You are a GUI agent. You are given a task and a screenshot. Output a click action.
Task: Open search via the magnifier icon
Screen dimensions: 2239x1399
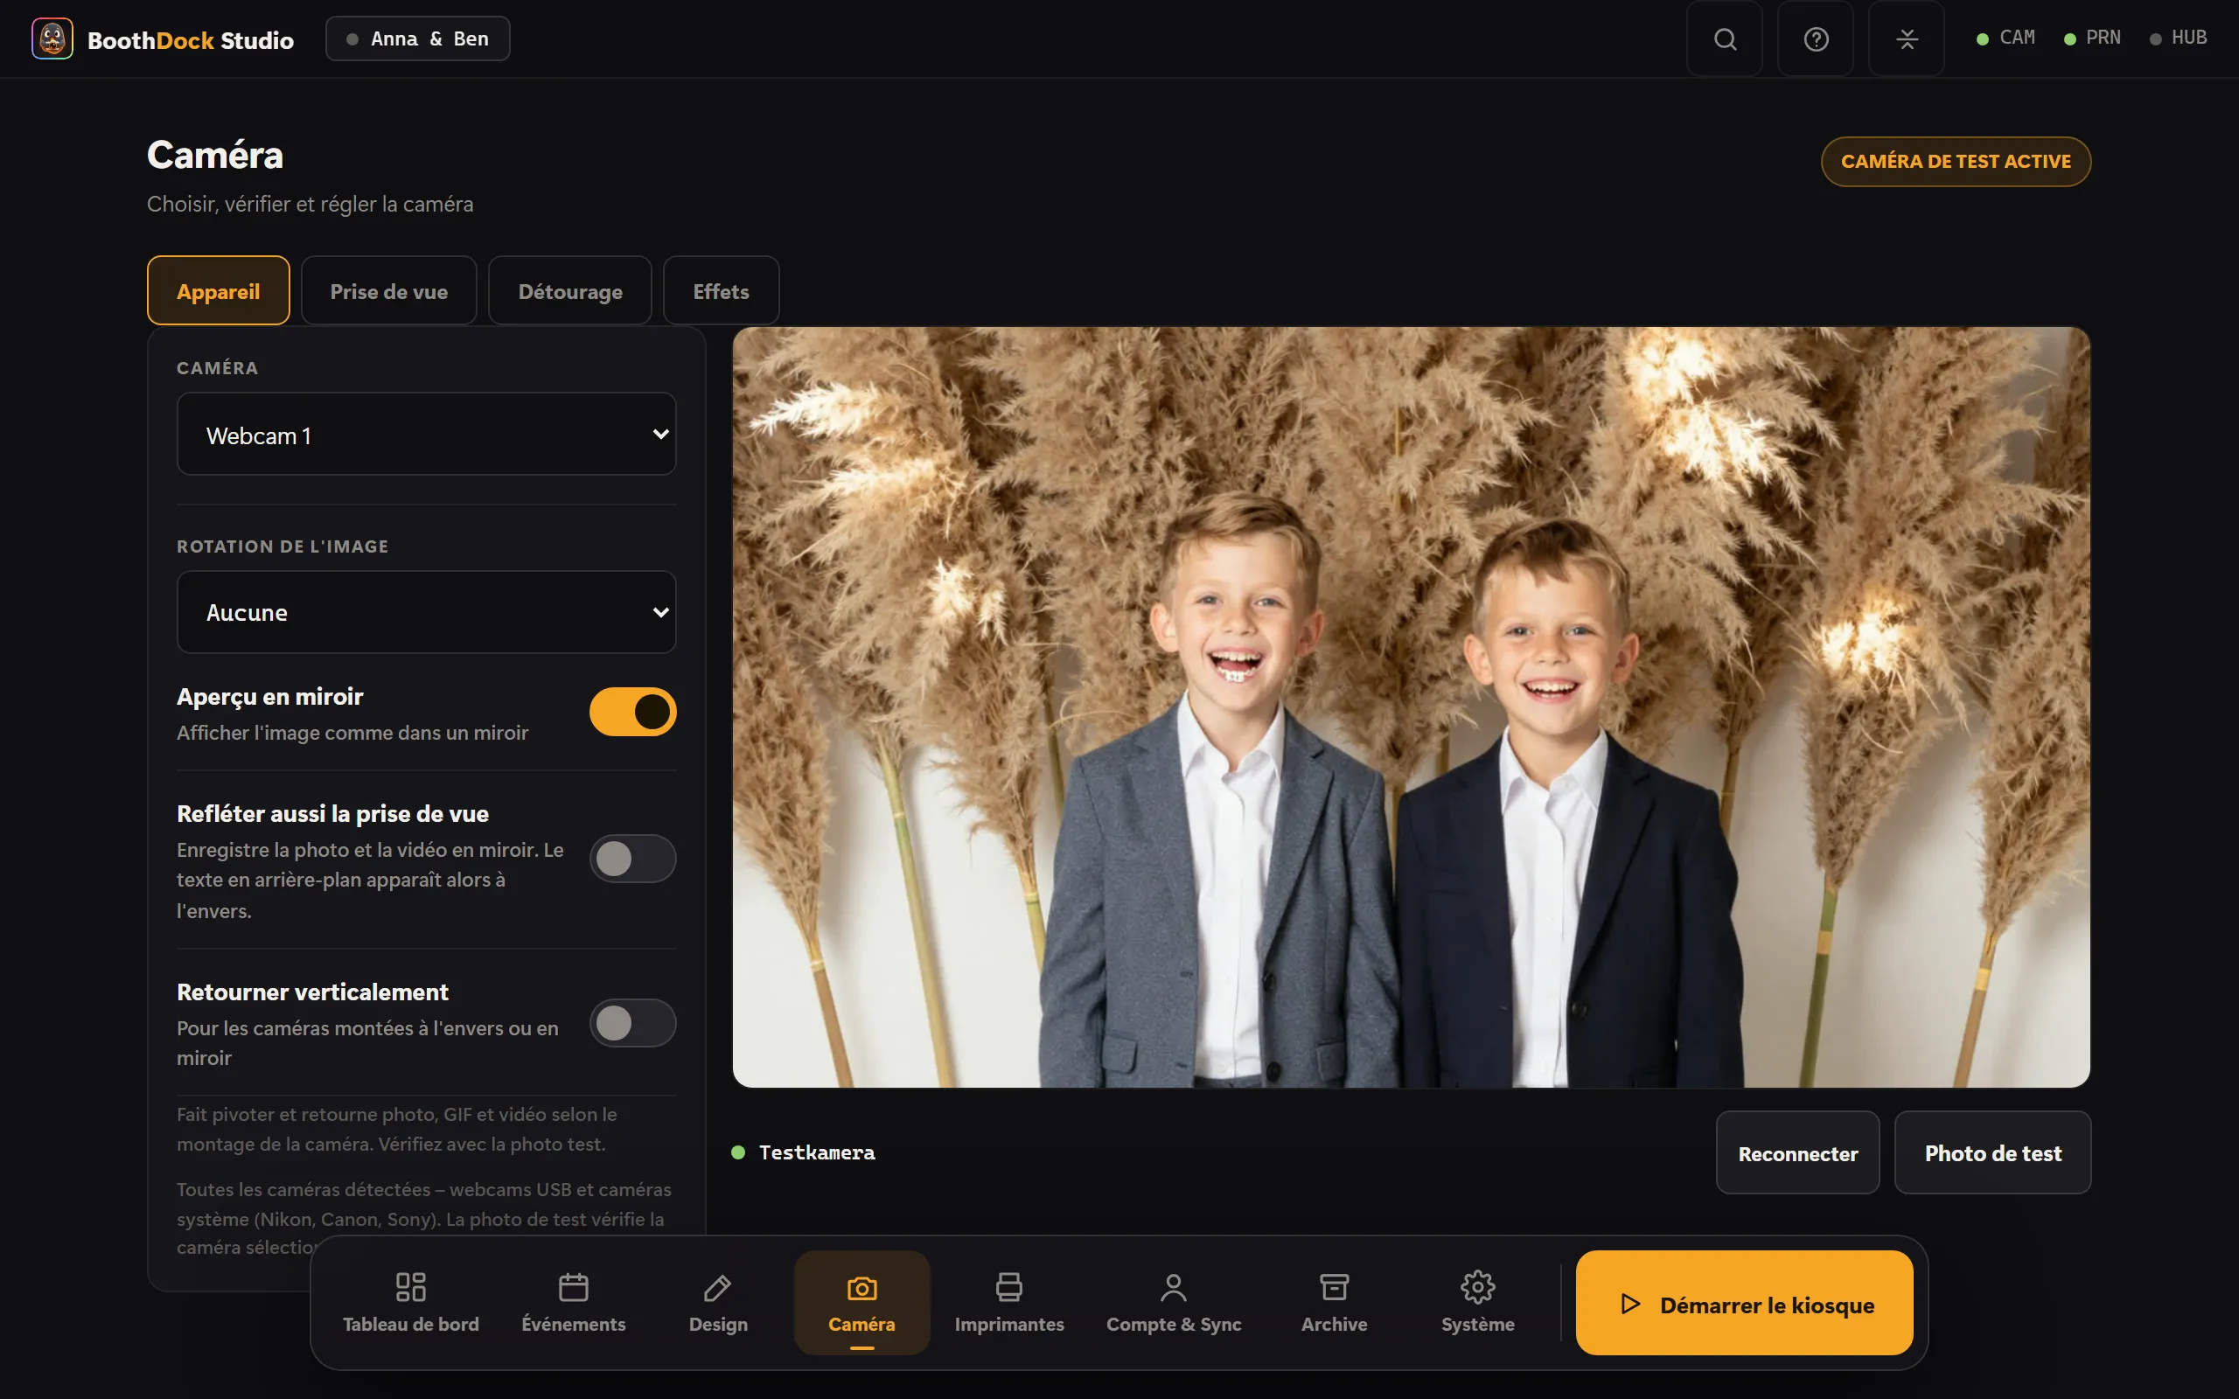1725,38
